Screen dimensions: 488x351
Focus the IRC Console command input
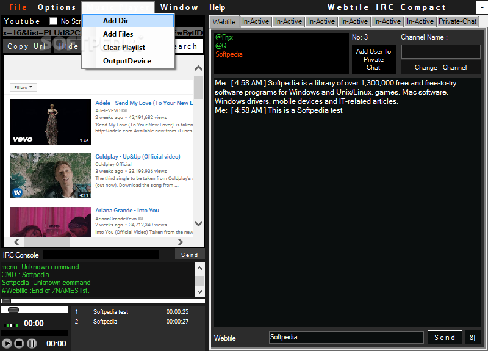coord(101,255)
